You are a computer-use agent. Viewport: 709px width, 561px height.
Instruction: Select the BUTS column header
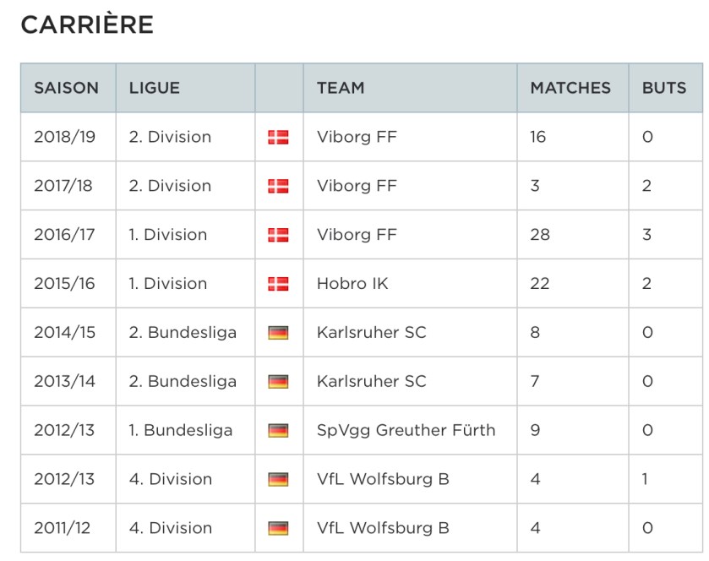point(664,88)
